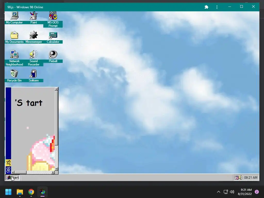
Task: Open the notification badge showing 2
Action: point(257,192)
